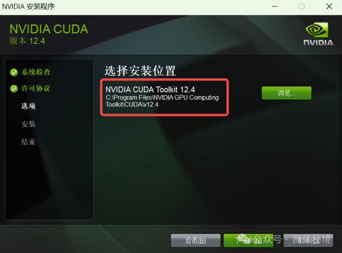Image resolution: width=342 pixels, height=253 pixels.
Task: Click the NVIDIA CUDA Toolkit 12.4 entry title
Action: (150, 89)
